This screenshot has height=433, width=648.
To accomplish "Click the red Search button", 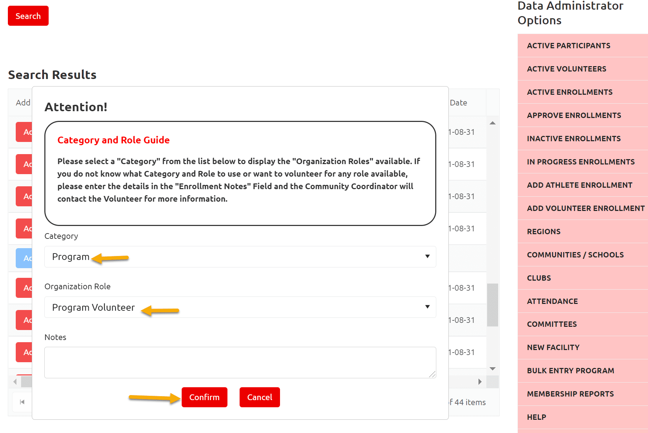I will point(28,16).
